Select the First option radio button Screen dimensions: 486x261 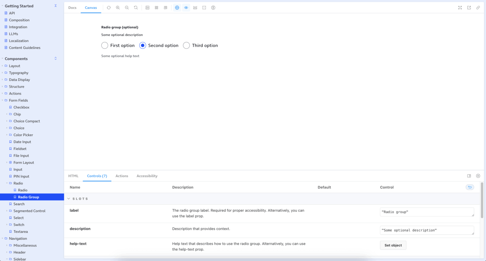click(105, 46)
